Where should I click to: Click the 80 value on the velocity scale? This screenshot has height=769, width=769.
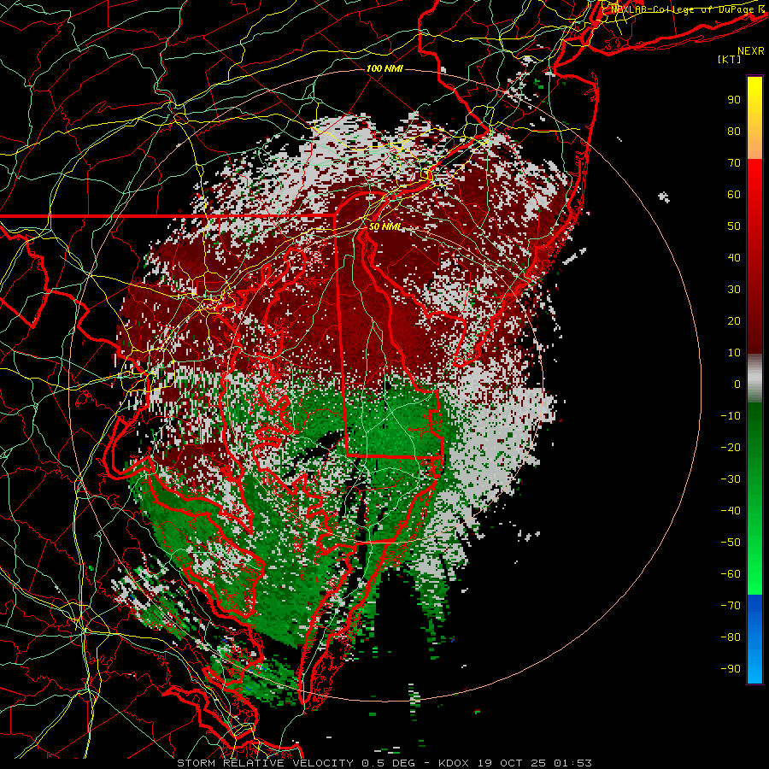pyautogui.click(x=734, y=131)
